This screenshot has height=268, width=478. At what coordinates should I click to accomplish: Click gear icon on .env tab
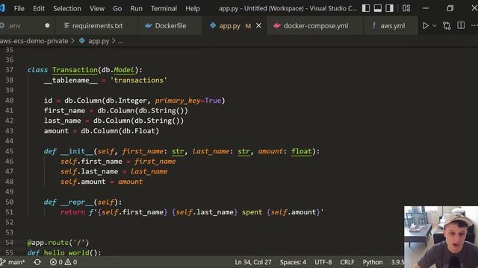tap(2, 26)
